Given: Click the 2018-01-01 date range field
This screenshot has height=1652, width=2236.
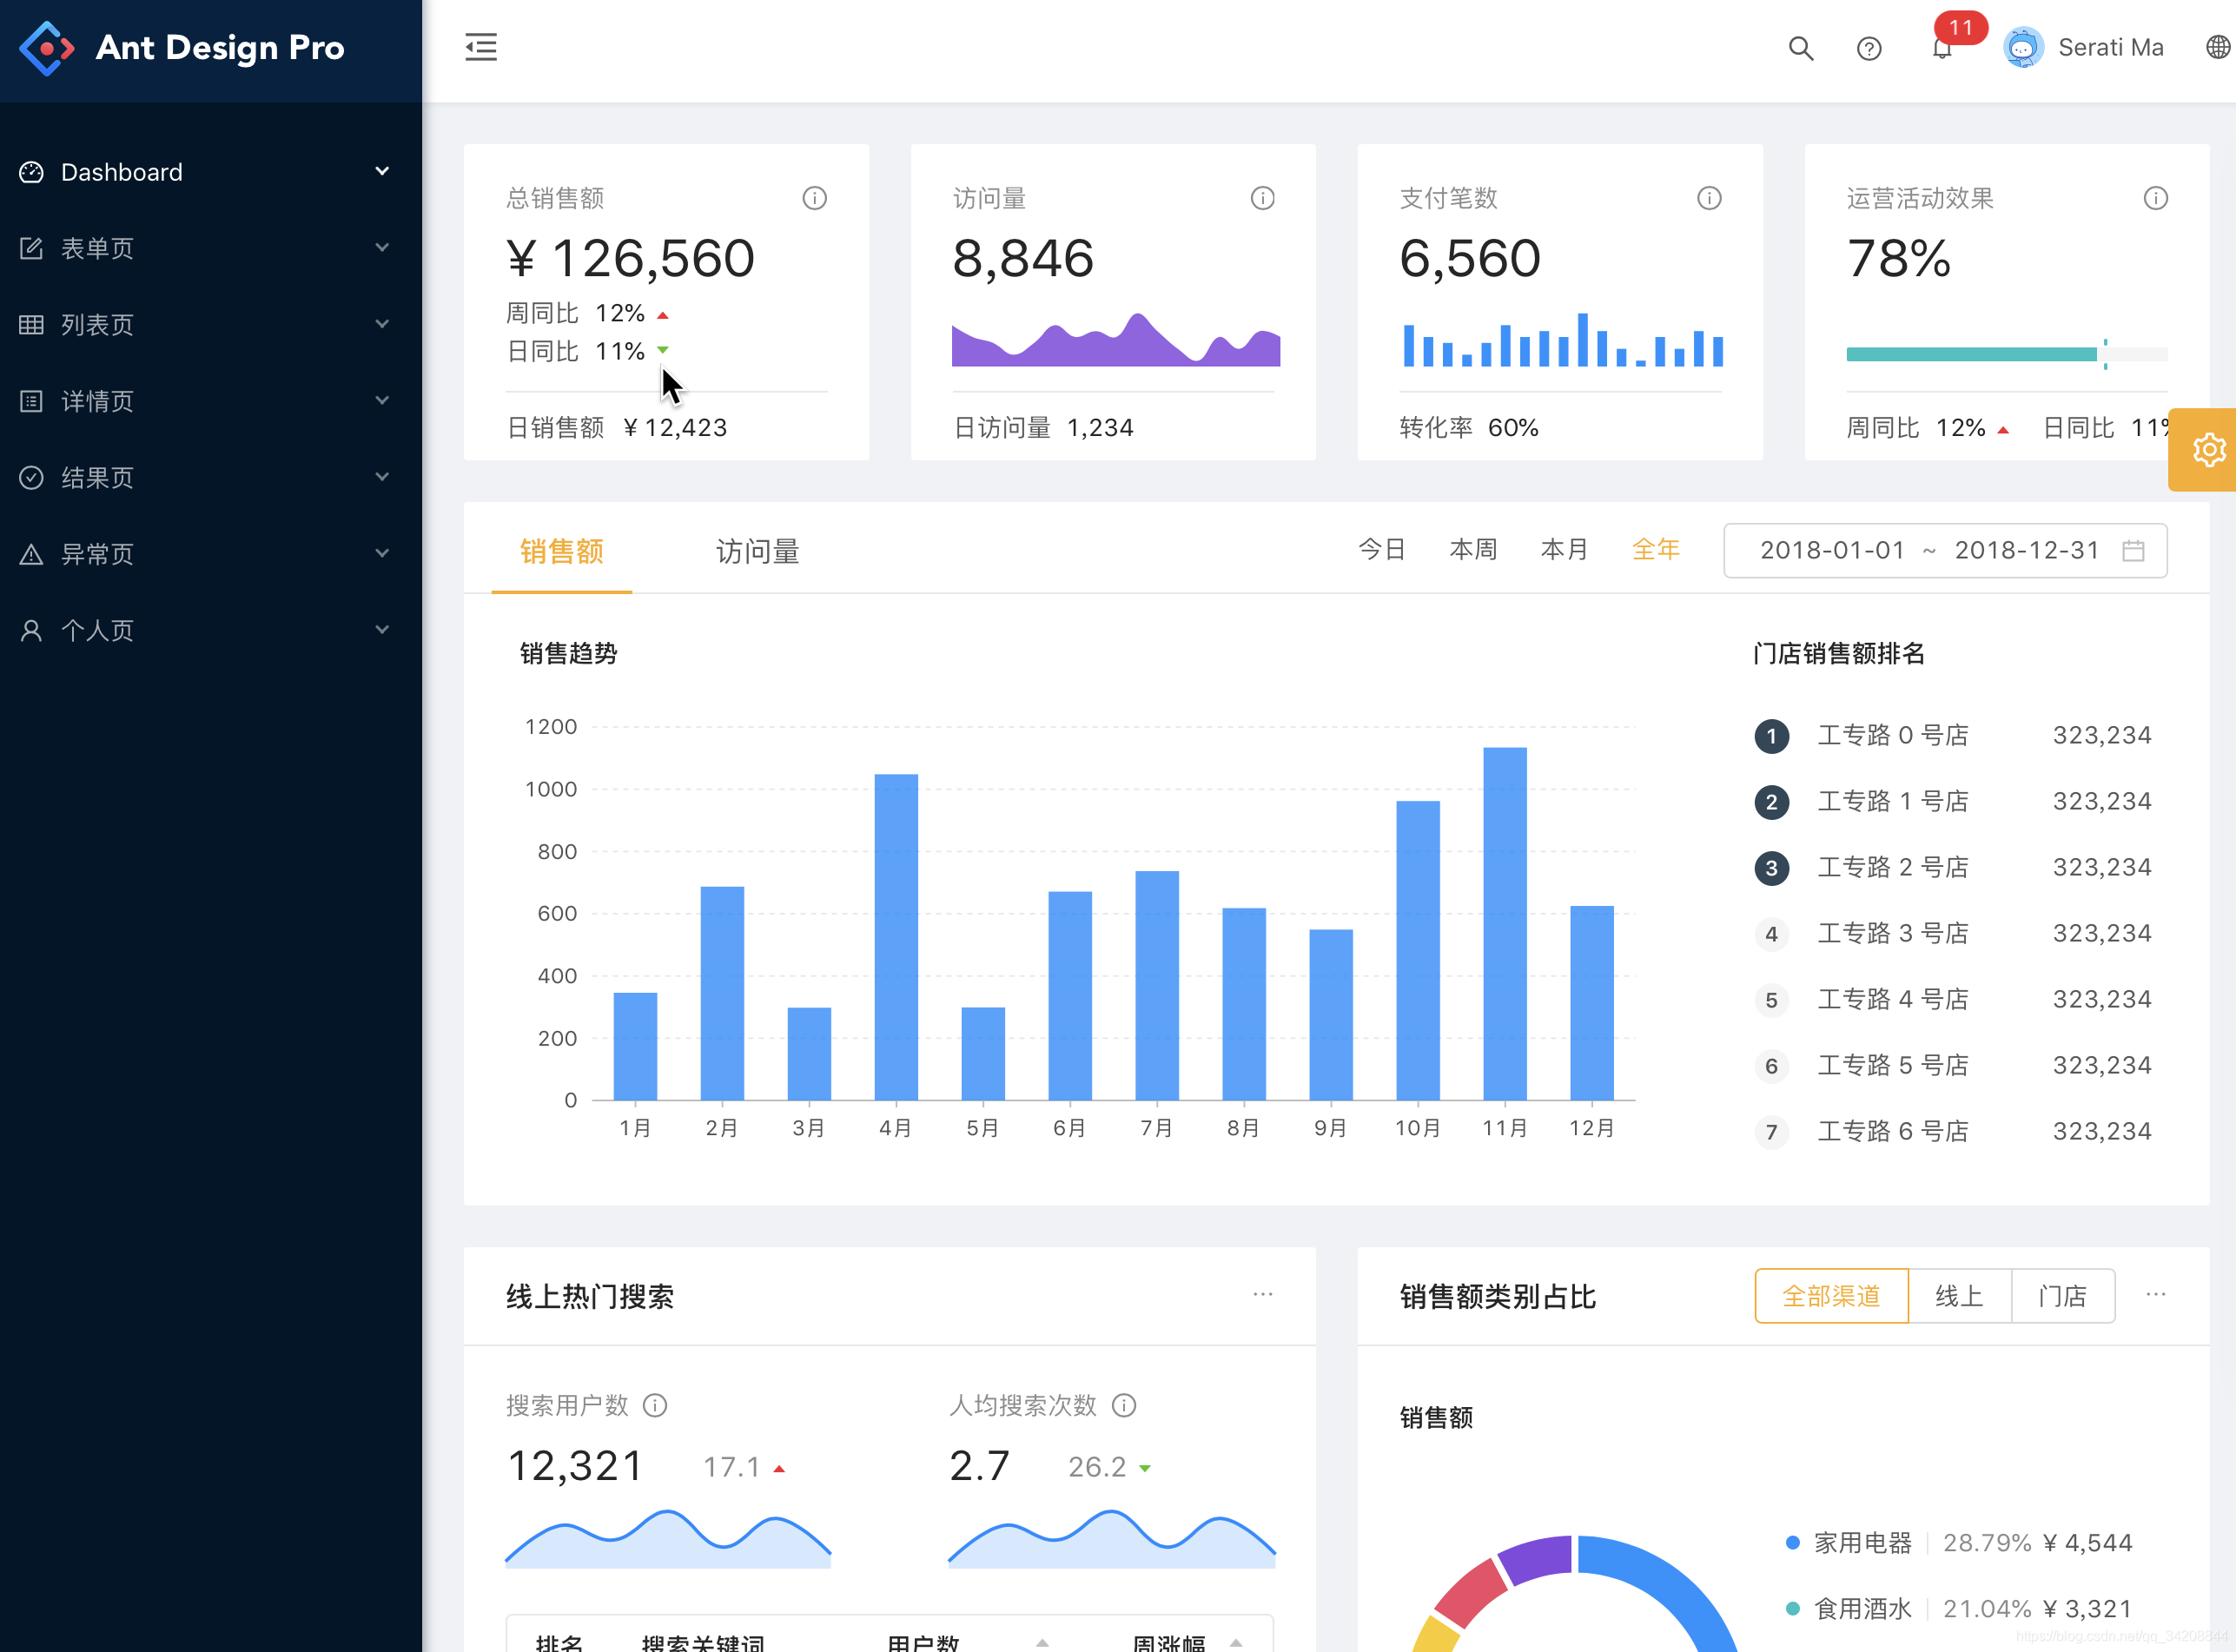Looking at the screenshot, I should click(x=1831, y=550).
